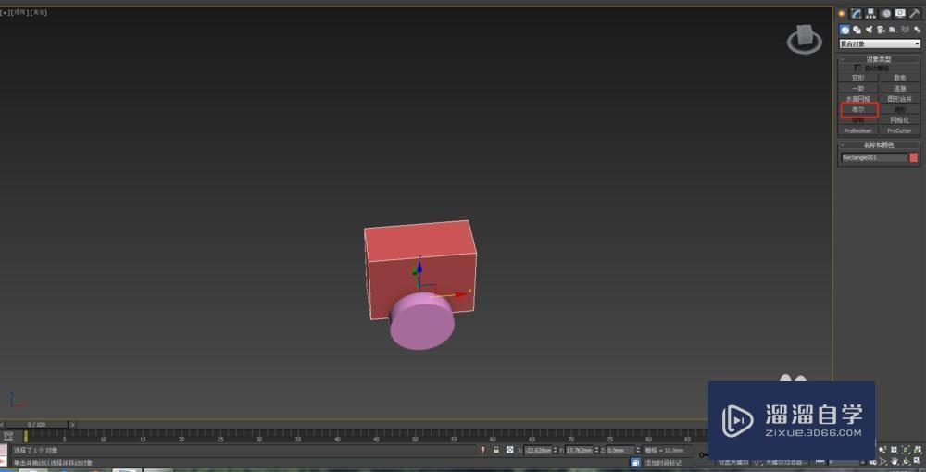Click the 连接 compound object button
The height and width of the screenshot is (472, 926).
pyautogui.click(x=899, y=88)
